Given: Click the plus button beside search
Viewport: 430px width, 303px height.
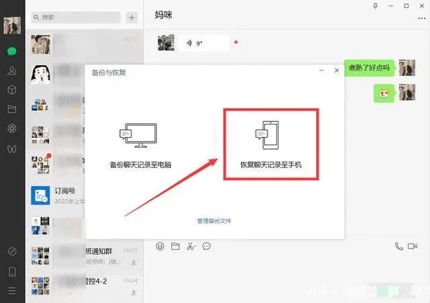Looking at the screenshot, I should 132,17.
